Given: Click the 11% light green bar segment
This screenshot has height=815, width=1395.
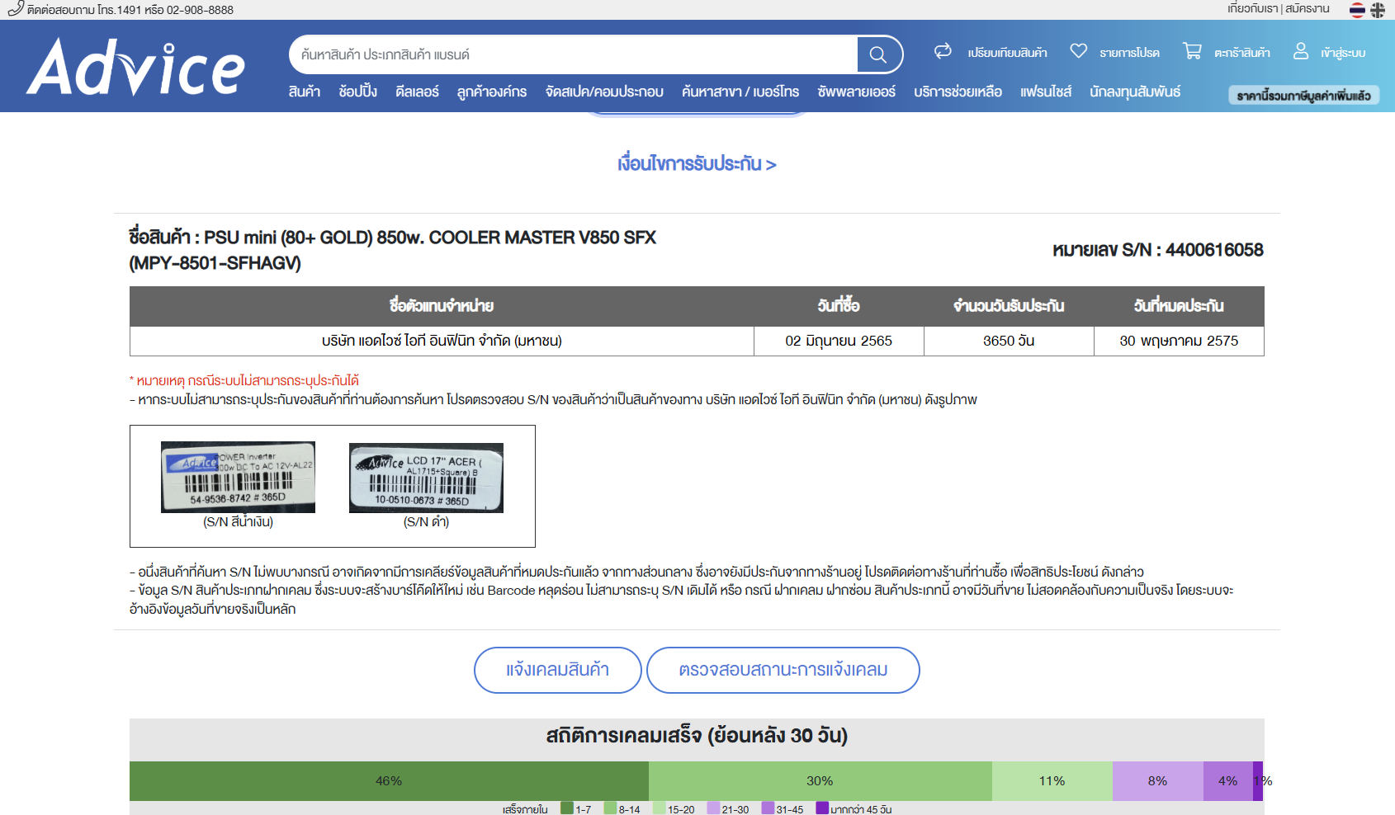Looking at the screenshot, I should [x=1052, y=780].
